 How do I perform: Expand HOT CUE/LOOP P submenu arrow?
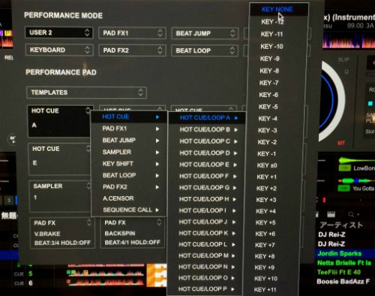232,289
